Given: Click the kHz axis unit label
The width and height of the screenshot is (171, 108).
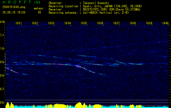Looking at the screenshot, I should coord(2,22).
